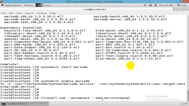Open the Terminal menu in menu bar
This screenshot has width=189, height=106.
tap(42, 13)
